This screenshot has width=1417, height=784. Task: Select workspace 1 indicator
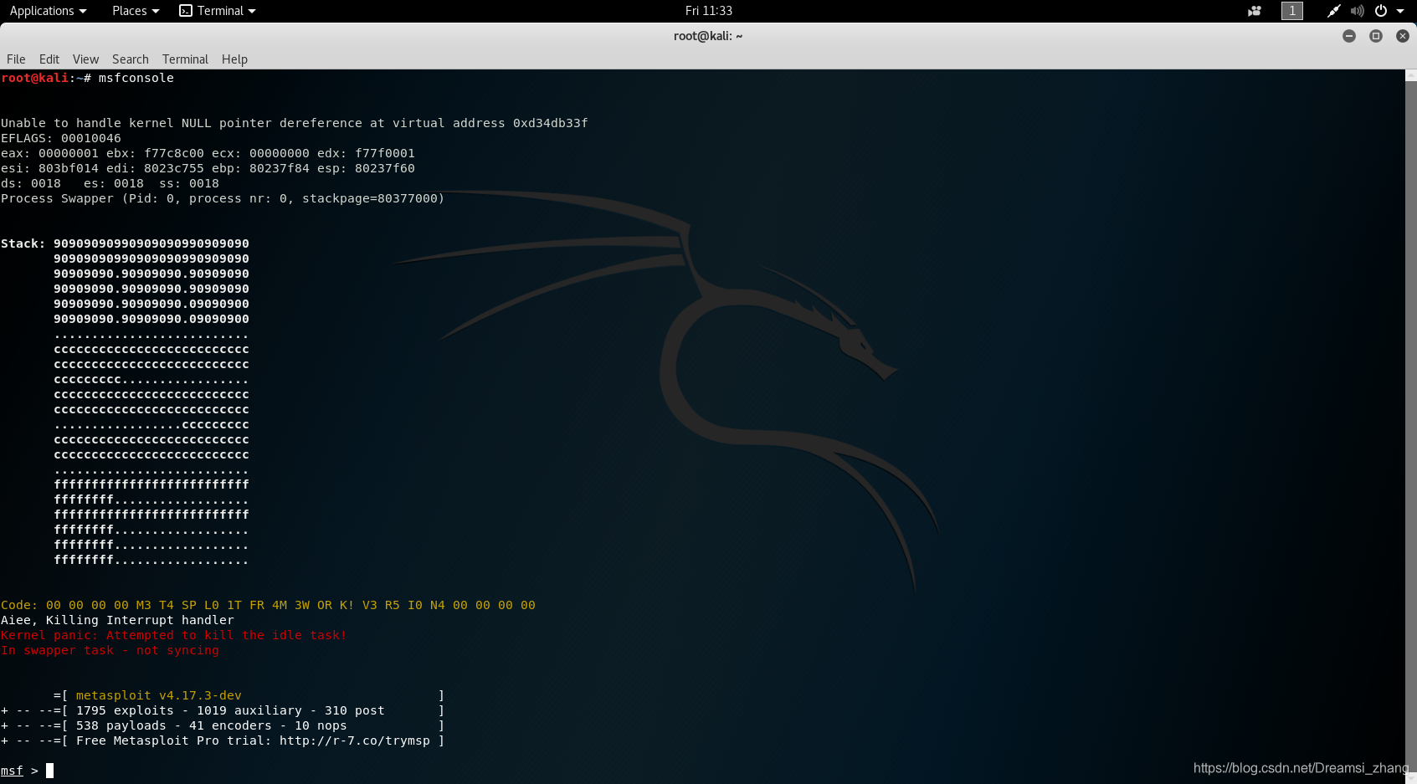click(1292, 11)
